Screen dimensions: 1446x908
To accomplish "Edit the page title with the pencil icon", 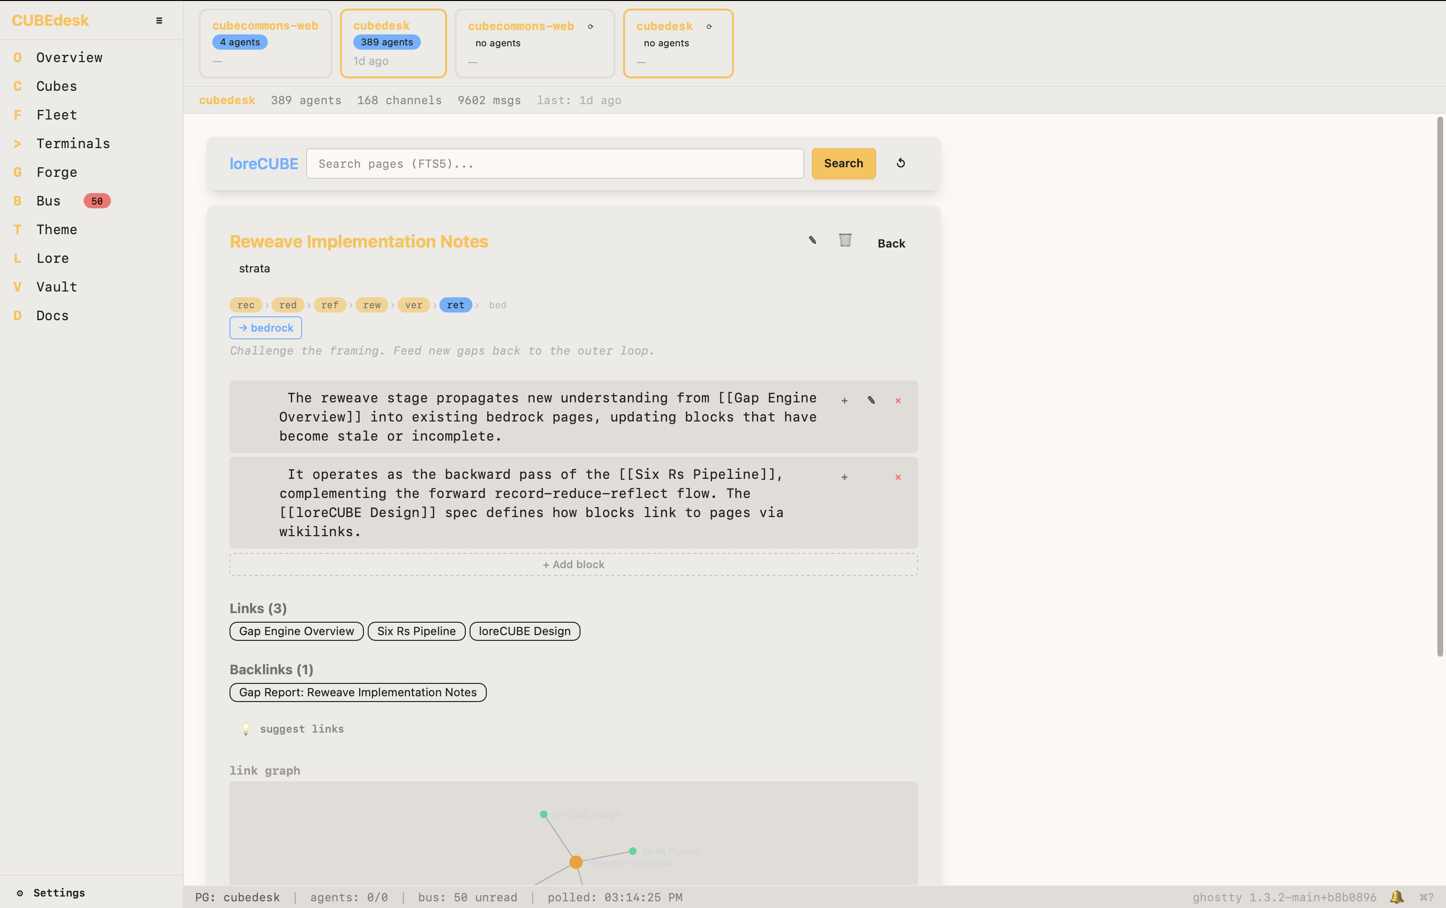I will tap(812, 240).
